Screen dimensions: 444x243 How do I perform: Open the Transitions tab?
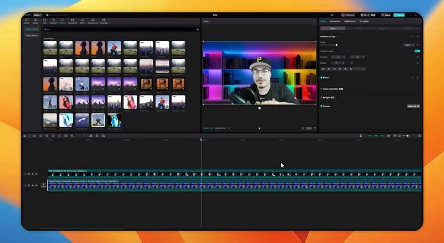coord(72,21)
